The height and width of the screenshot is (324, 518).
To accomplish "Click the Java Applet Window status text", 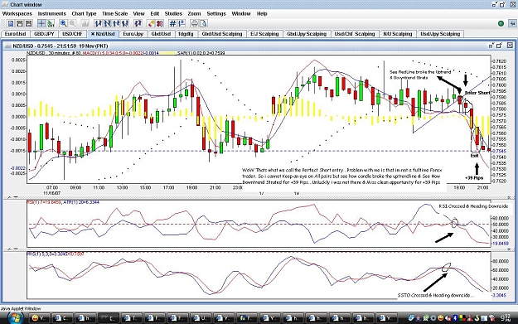I will [x=21, y=308].
